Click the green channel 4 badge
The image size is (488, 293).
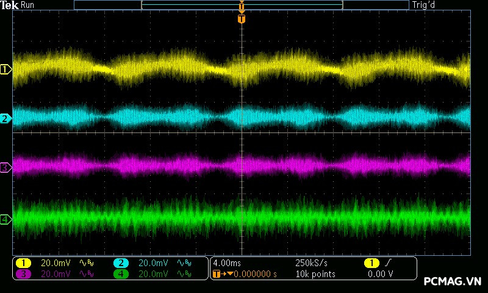click(121, 274)
